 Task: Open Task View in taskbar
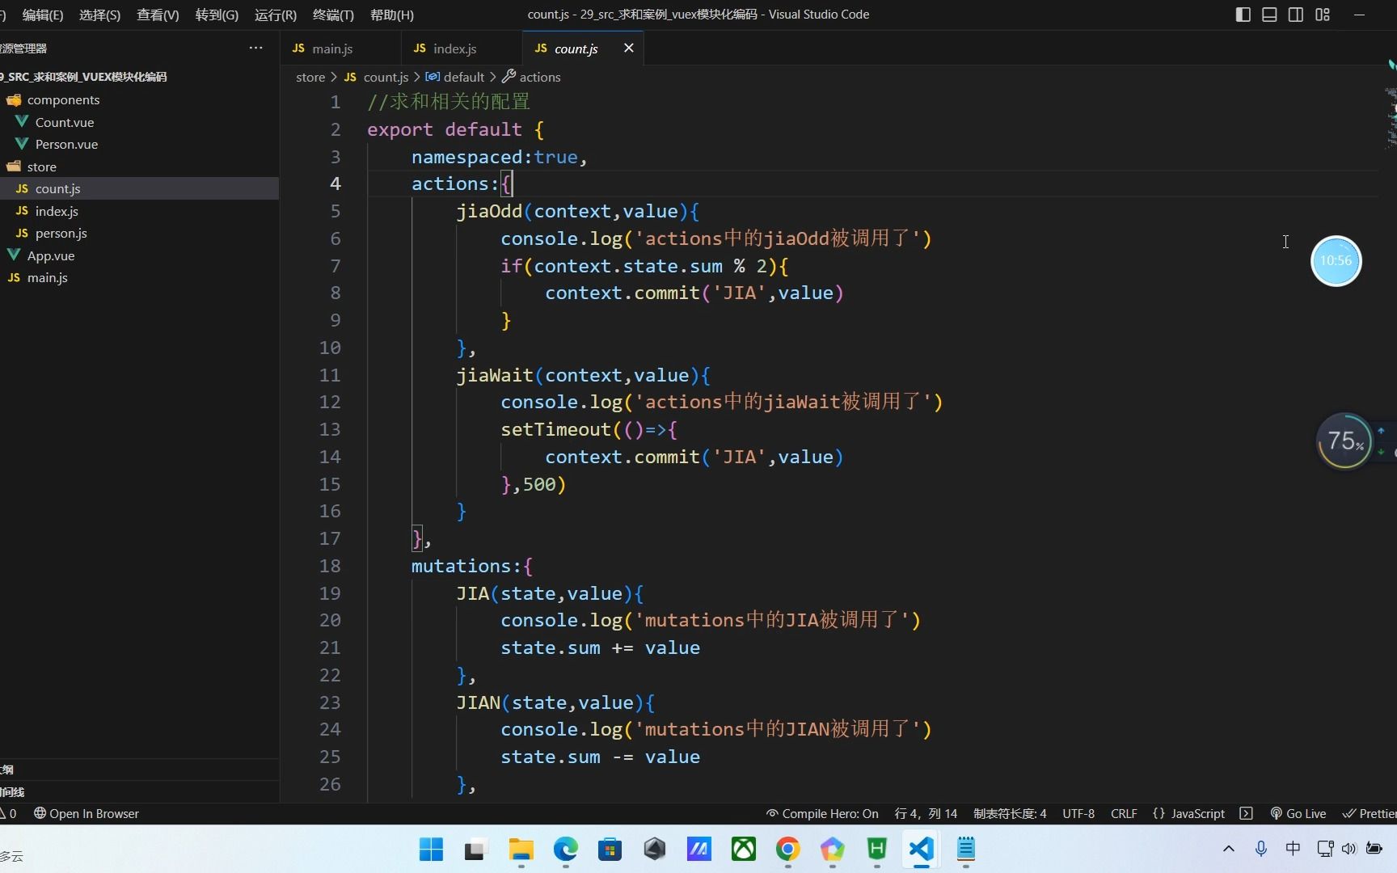(x=475, y=849)
